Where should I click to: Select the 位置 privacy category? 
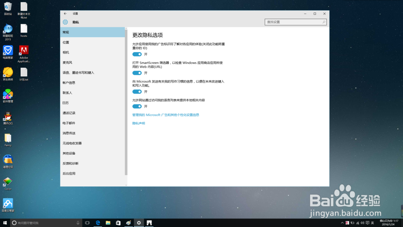click(x=93, y=42)
